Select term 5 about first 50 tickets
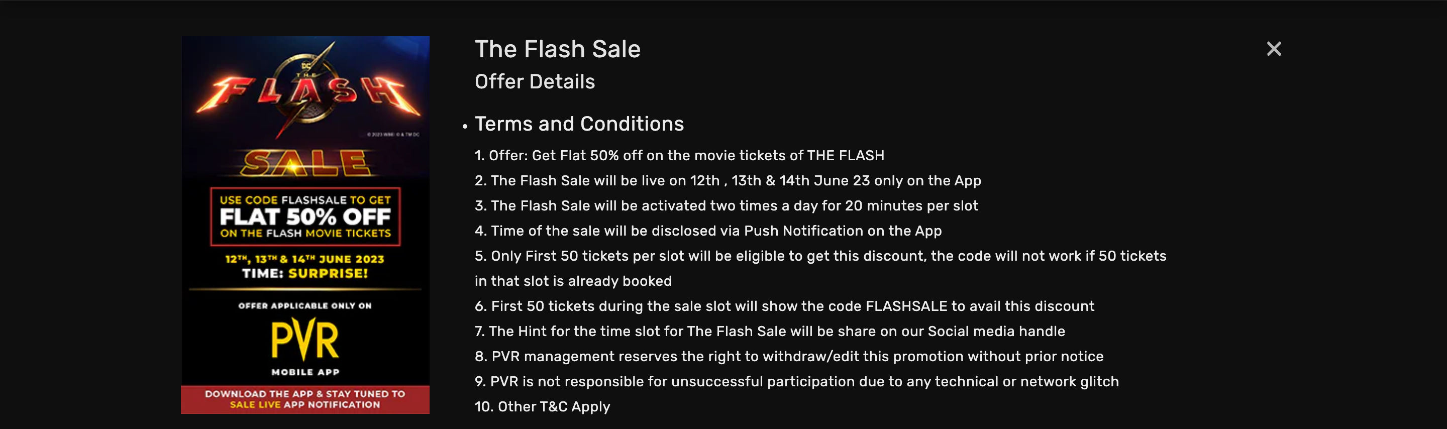 pyautogui.click(x=820, y=268)
